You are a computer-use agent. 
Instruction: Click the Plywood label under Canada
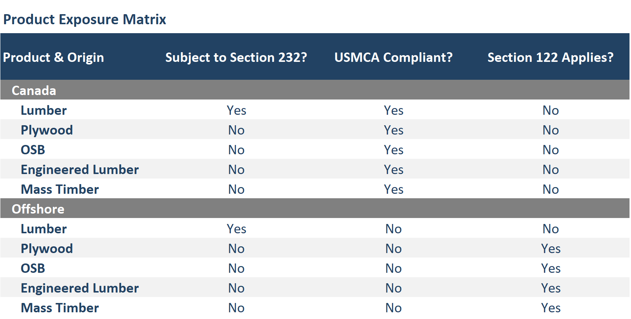point(47,130)
